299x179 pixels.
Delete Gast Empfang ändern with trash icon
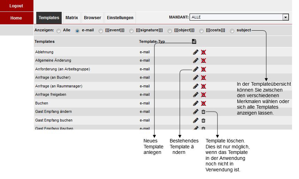click(204, 112)
